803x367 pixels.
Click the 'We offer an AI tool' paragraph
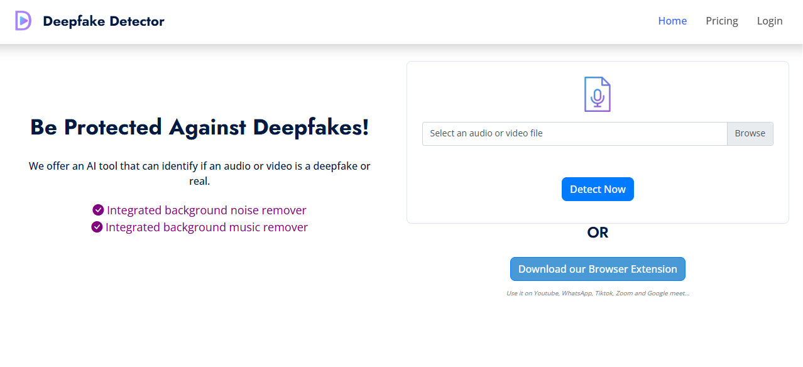click(x=200, y=173)
